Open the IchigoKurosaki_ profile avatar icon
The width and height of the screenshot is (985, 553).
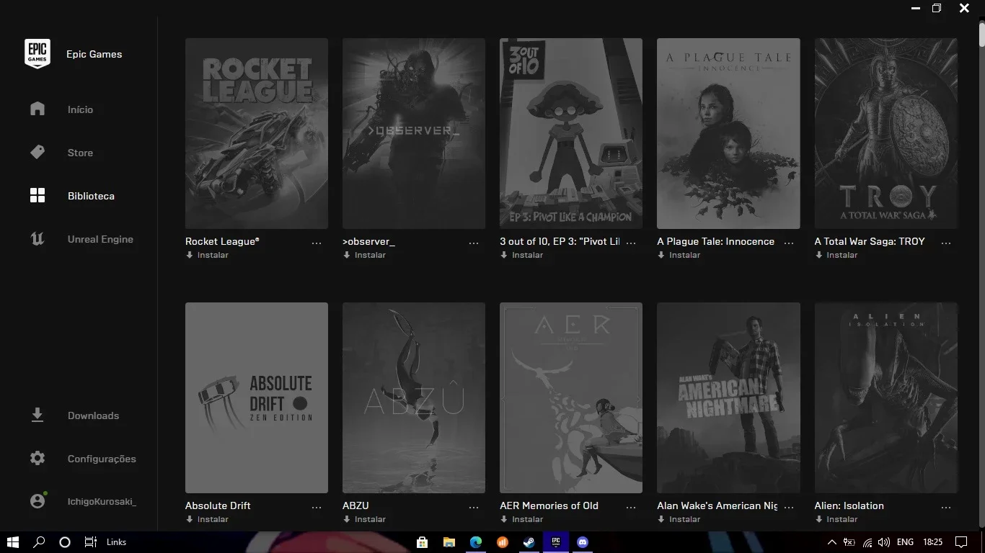tap(37, 501)
